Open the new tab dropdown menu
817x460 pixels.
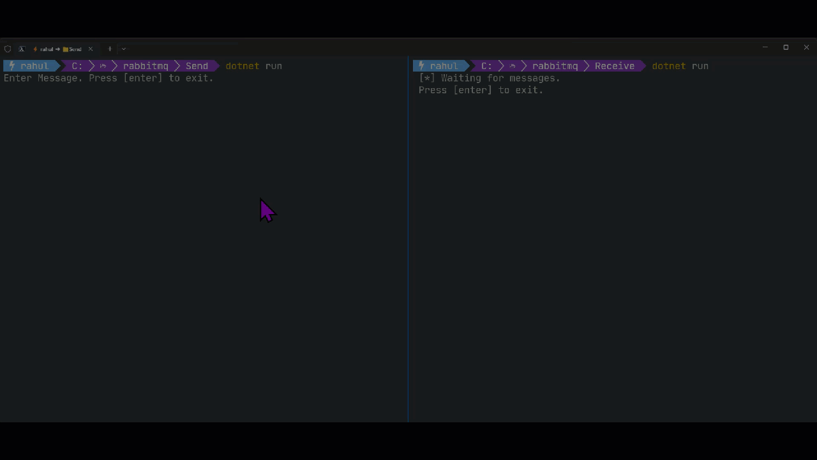click(123, 49)
